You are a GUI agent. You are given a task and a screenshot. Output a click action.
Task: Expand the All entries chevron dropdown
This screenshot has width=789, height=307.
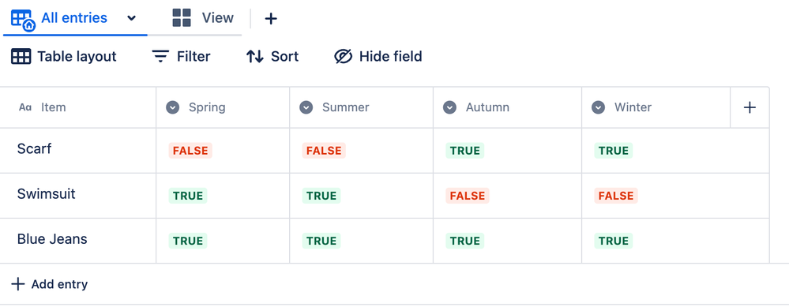131,18
